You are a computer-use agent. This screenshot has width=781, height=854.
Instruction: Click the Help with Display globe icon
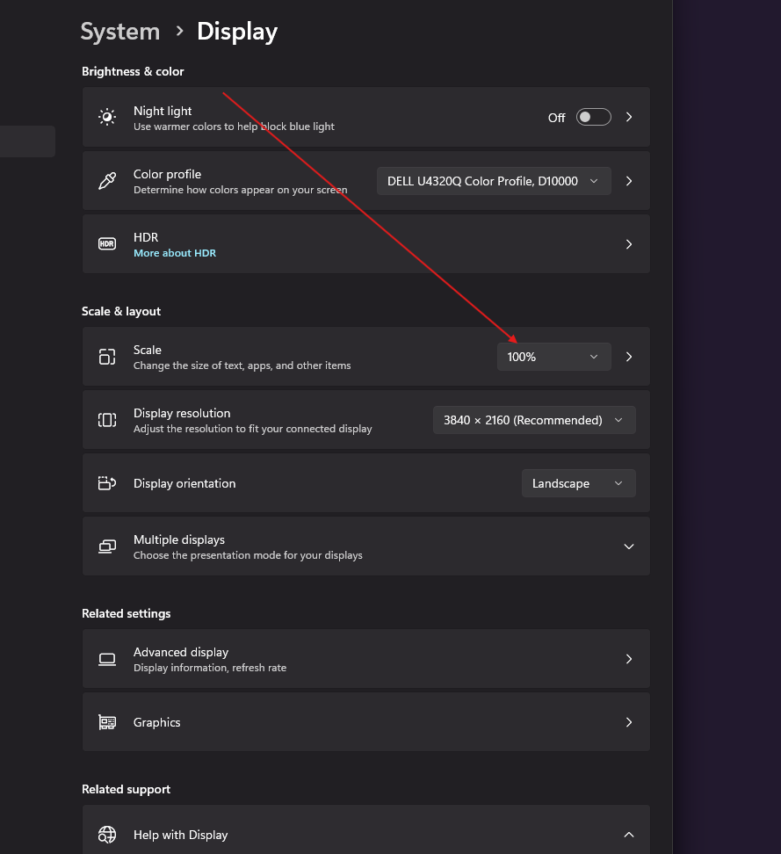pyautogui.click(x=106, y=834)
